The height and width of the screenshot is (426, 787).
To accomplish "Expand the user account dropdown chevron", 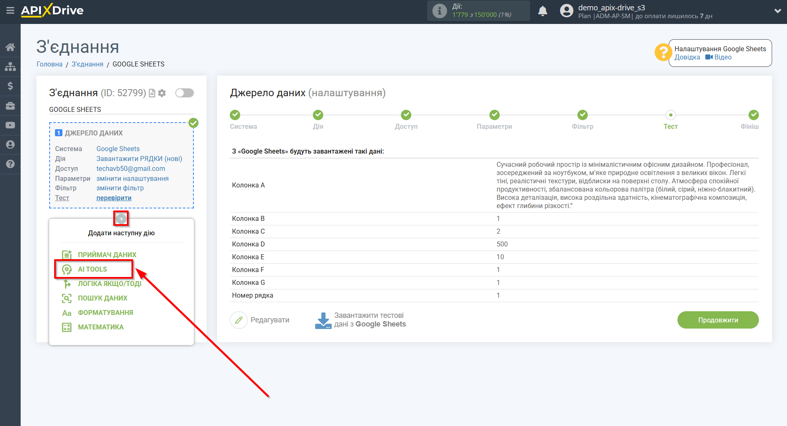I will [777, 11].
